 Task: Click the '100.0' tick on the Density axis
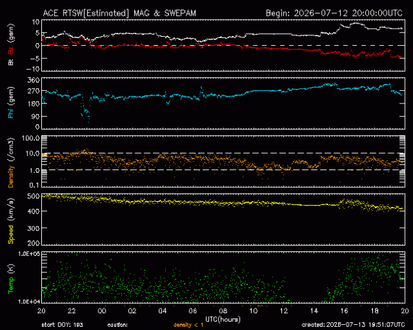coord(30,138)
